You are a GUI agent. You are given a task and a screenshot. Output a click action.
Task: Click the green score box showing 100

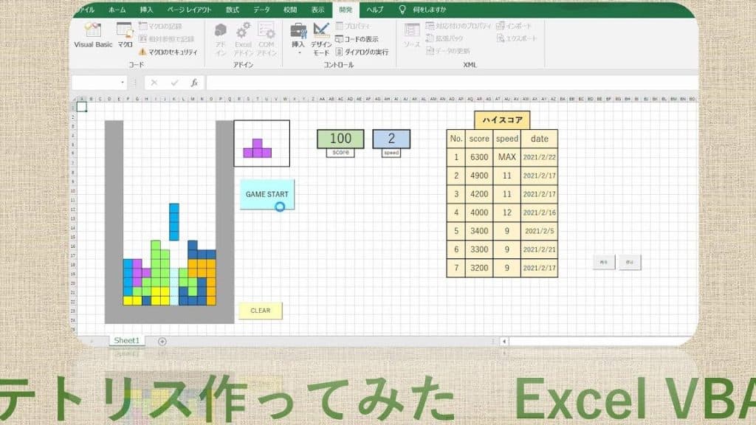tap(340, 139)
